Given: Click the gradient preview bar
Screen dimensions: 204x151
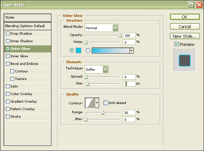Looking at the screenshot, I should coord(111,50).
